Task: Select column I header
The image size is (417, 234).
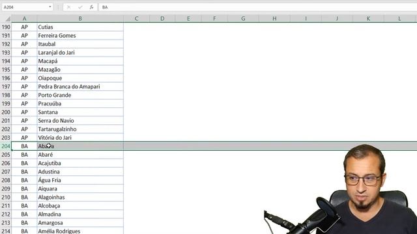Action: 306,19
